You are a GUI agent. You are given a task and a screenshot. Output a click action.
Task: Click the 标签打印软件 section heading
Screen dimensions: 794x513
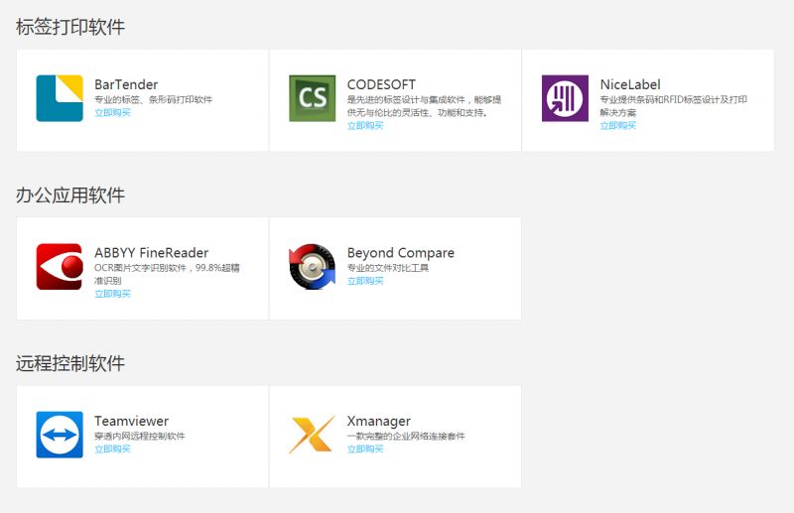click(70, 27)
